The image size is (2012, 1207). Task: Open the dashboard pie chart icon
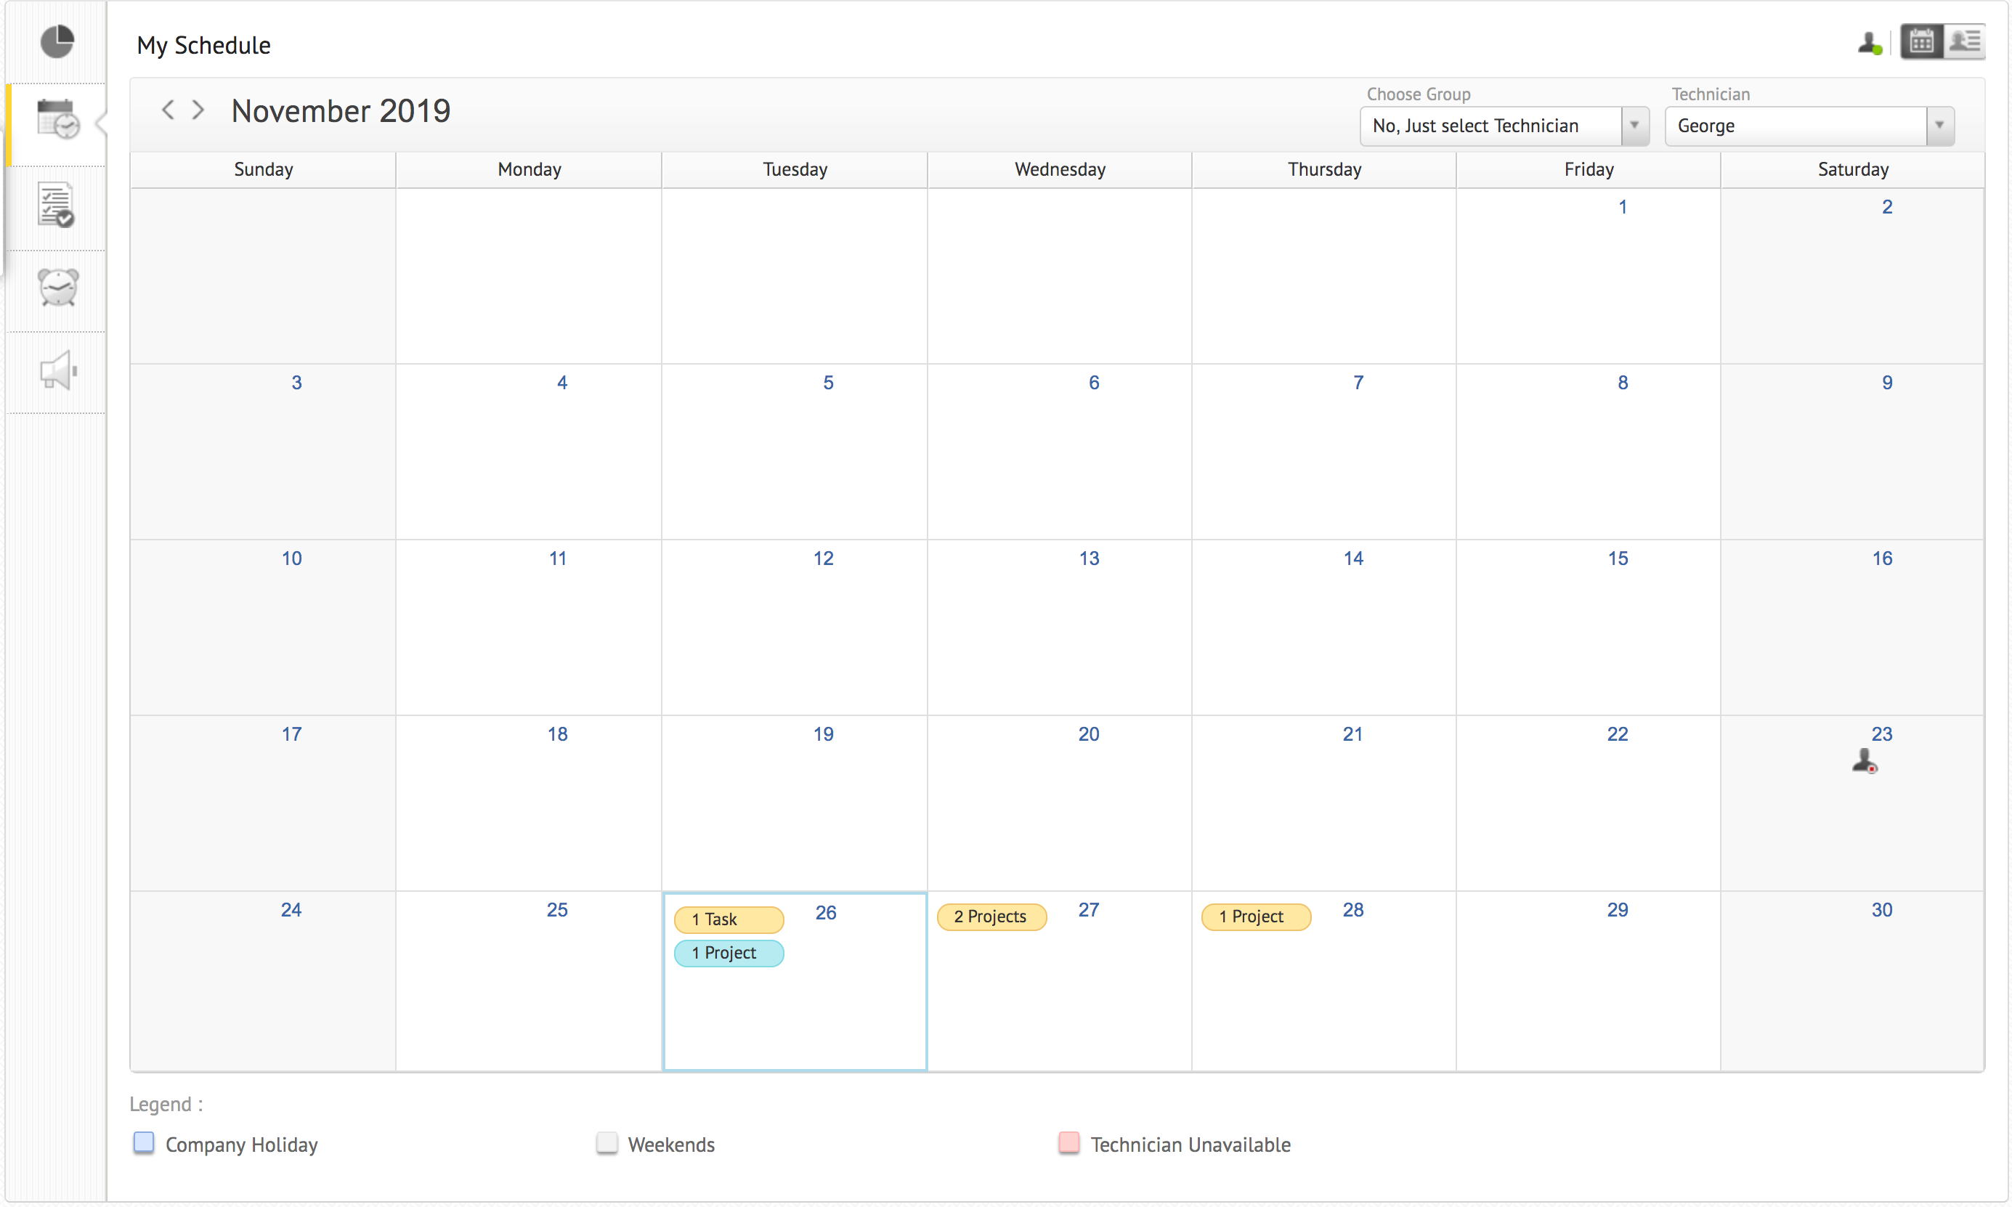(x=57, y=41)
